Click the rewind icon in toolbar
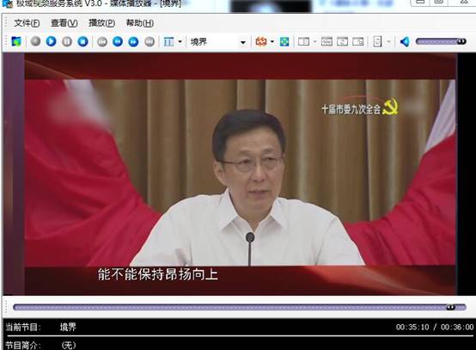The height and width of the screenshot is (350, 476). [118, 41]
